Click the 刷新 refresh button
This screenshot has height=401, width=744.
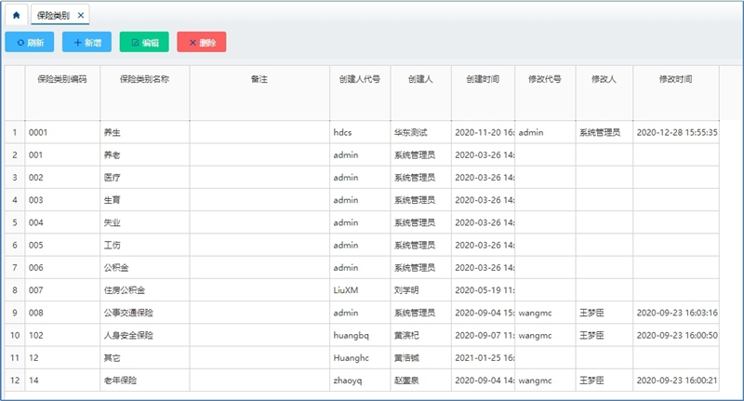(30, 42)
